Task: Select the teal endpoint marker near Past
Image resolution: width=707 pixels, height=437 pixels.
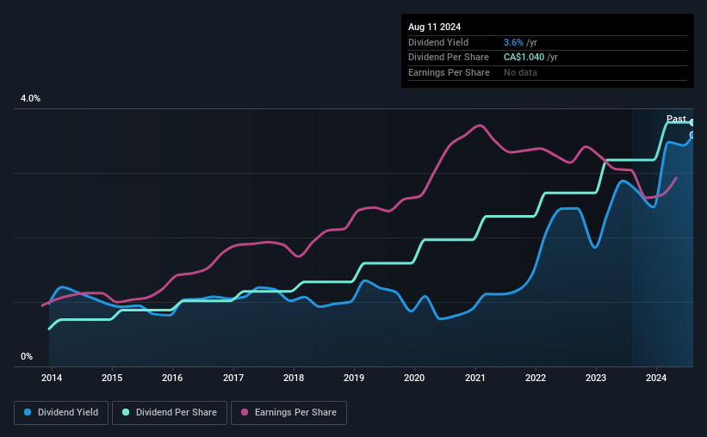Action: click(x=691, y=122)
